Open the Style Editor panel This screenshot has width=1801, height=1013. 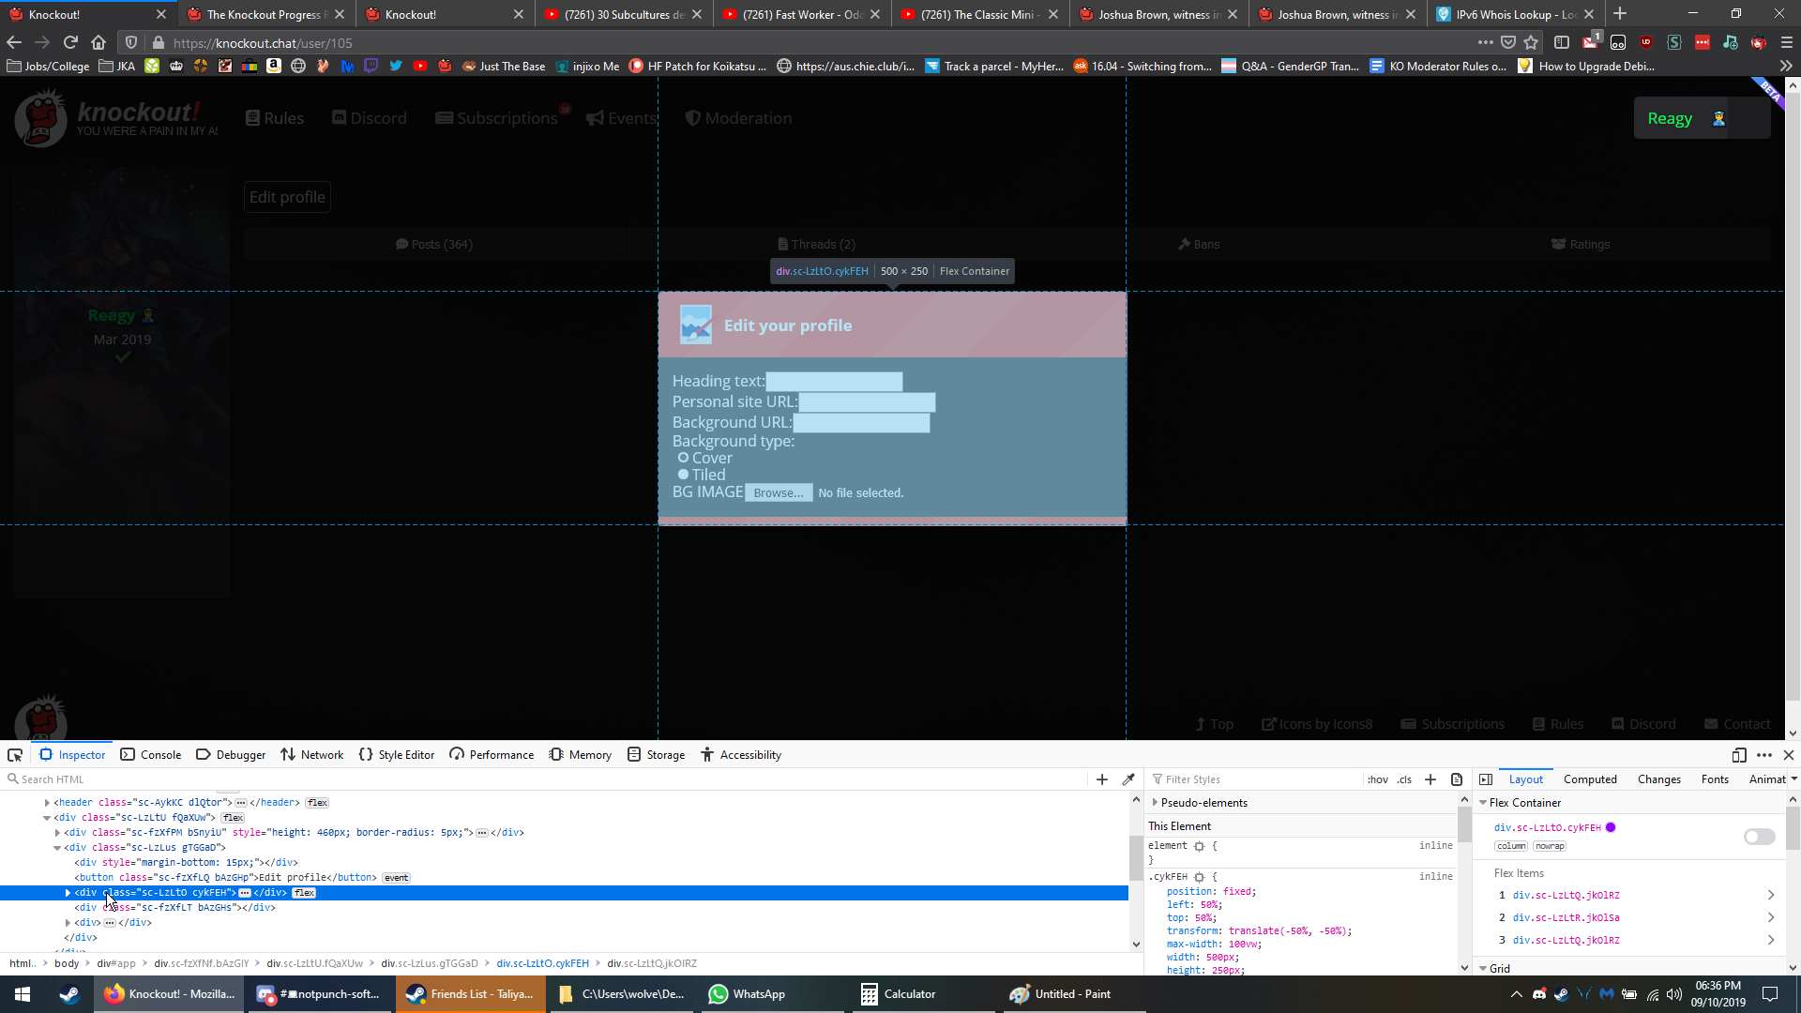397,755
